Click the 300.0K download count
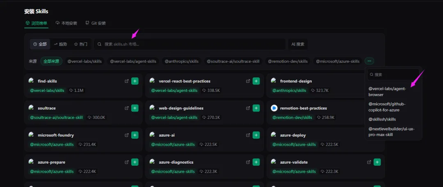The width and height of the screenshot is (443, 187). [x=97, y=117]
